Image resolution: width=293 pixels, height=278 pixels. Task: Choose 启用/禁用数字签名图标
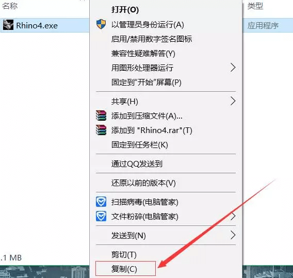pos(152,39)
